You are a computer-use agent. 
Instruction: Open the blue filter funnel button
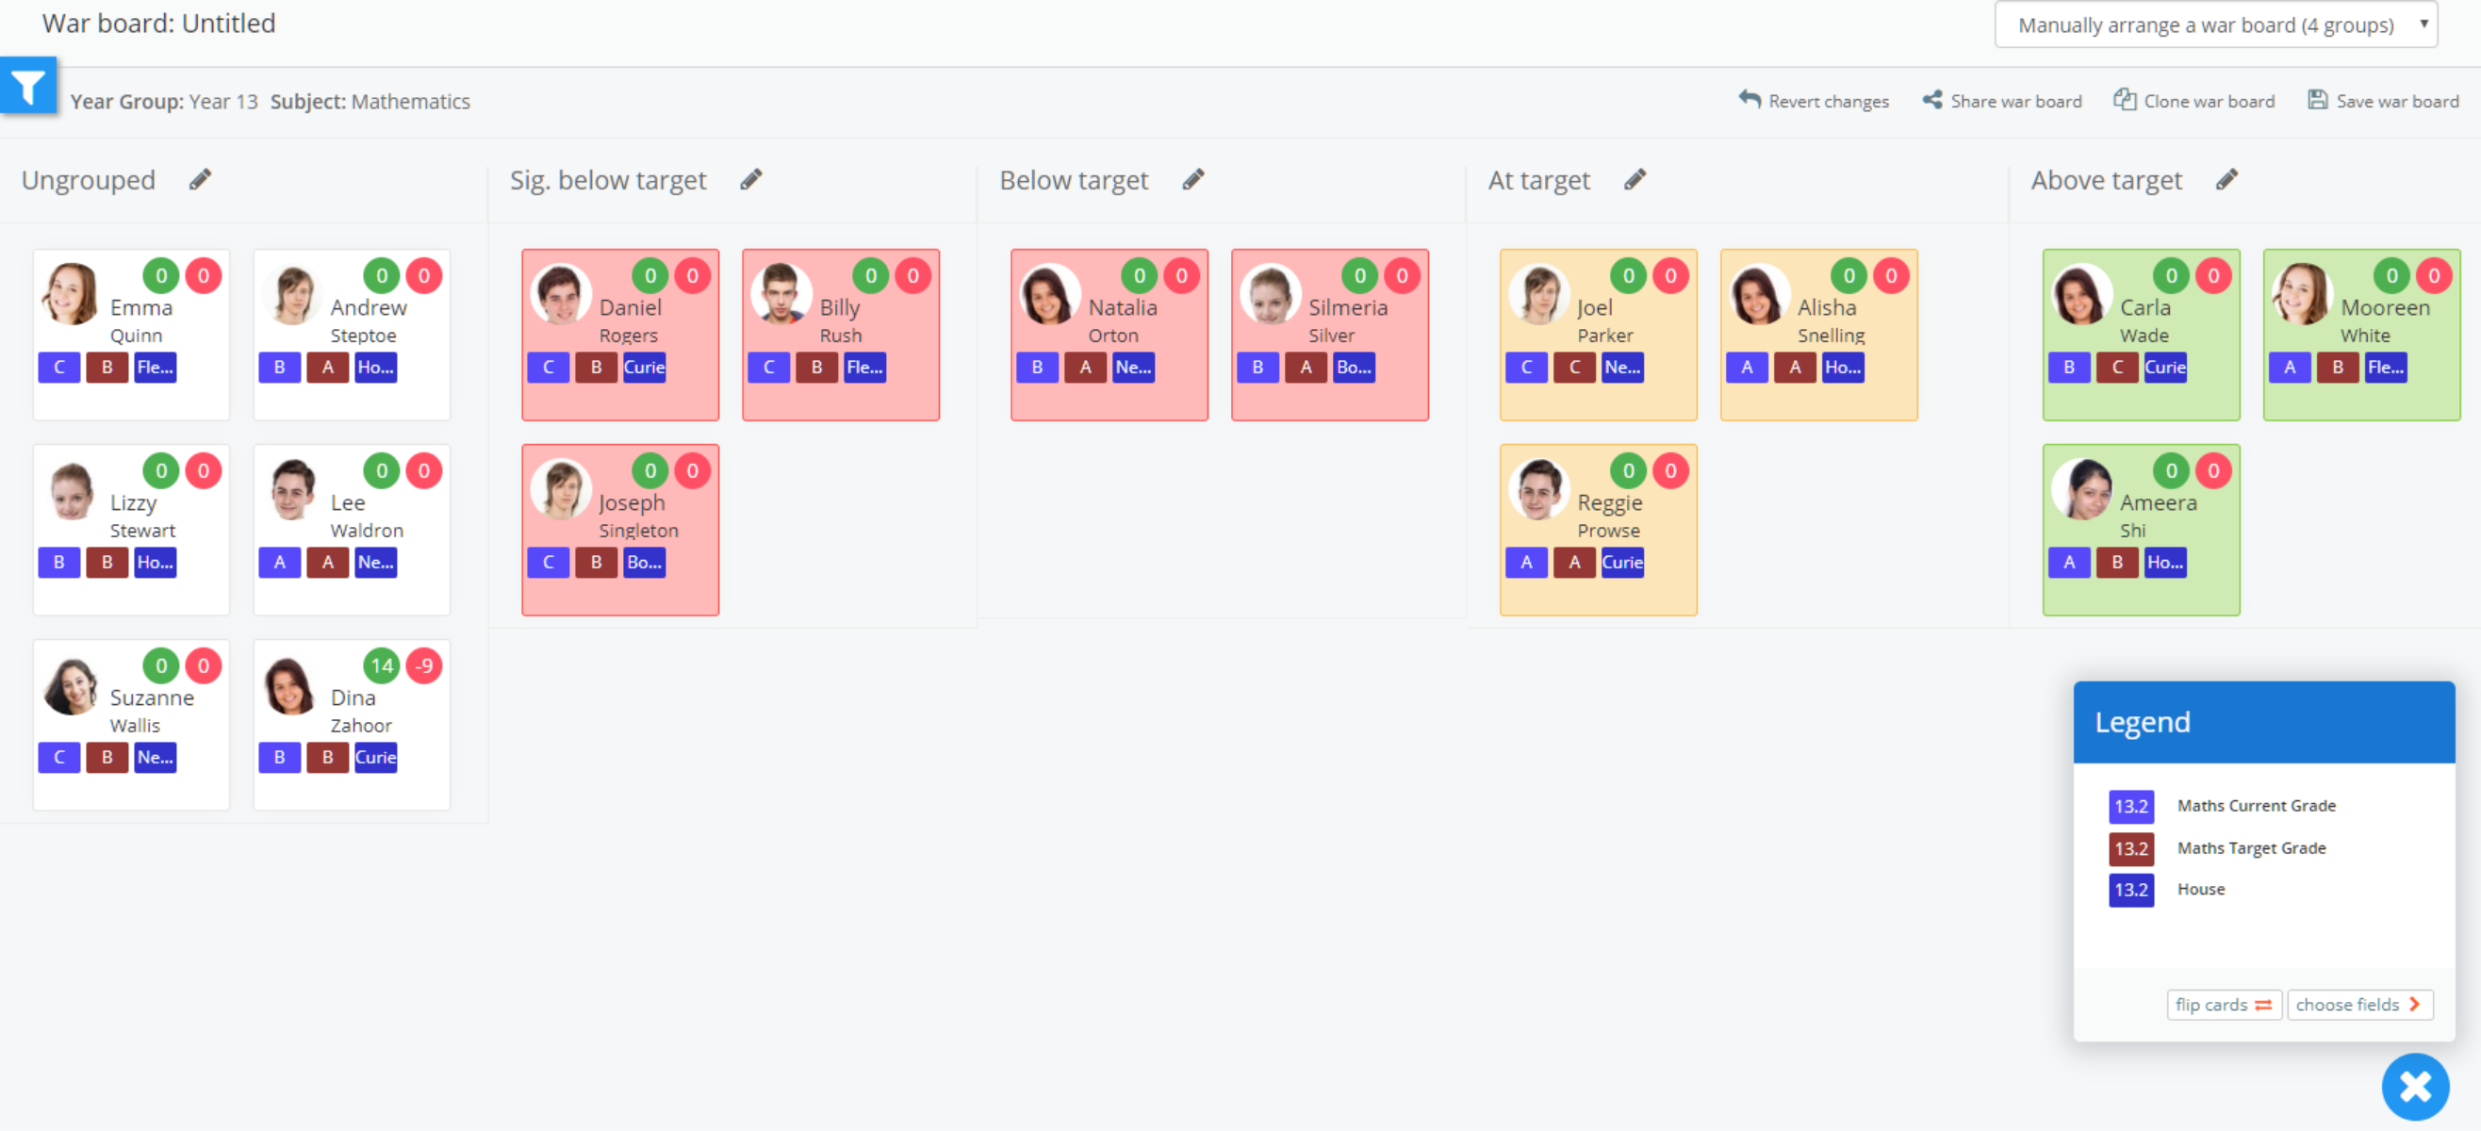(x=28, y=87)
